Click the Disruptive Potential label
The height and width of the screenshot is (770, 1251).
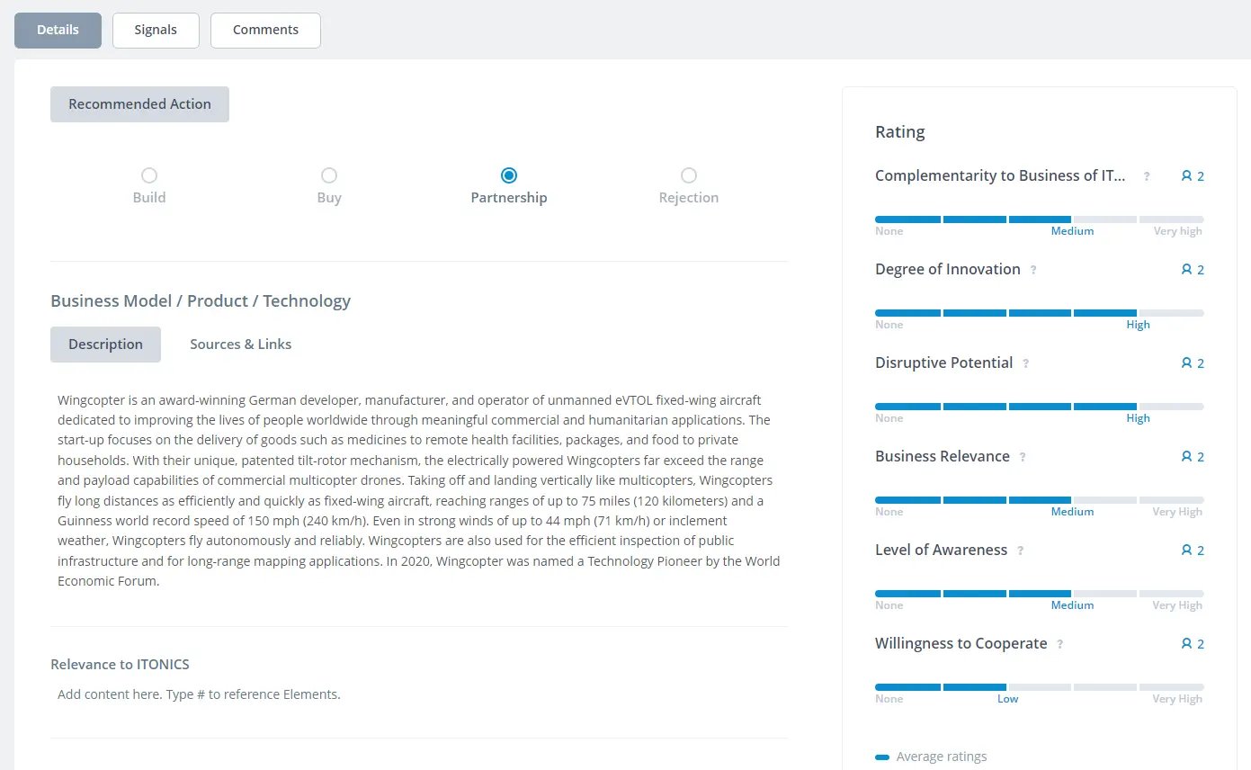944,363
